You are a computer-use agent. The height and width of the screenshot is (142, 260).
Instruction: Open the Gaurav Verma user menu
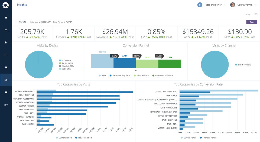[243, 5]
